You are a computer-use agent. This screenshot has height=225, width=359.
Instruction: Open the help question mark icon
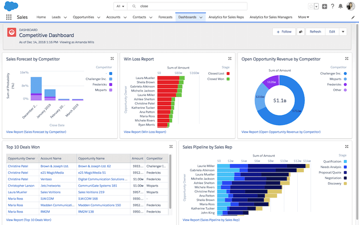pos(333,6)
